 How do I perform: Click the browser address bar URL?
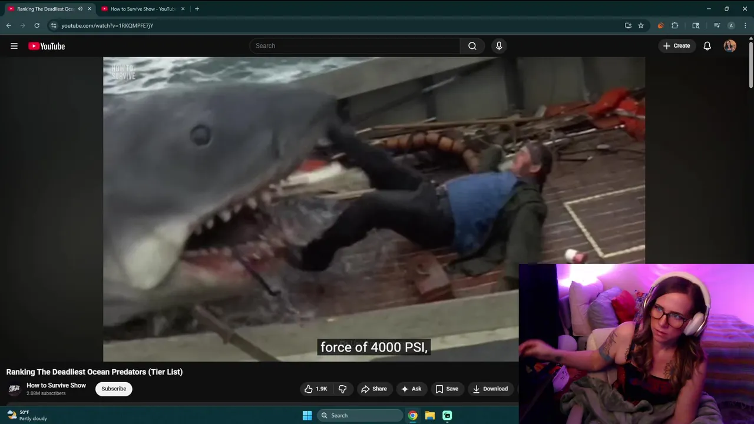pyautogui.click(x=107, y=25)
